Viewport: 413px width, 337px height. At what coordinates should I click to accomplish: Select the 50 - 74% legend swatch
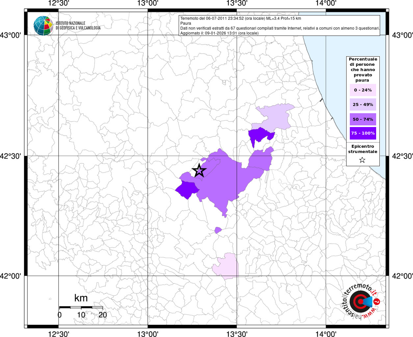point(363,119)
